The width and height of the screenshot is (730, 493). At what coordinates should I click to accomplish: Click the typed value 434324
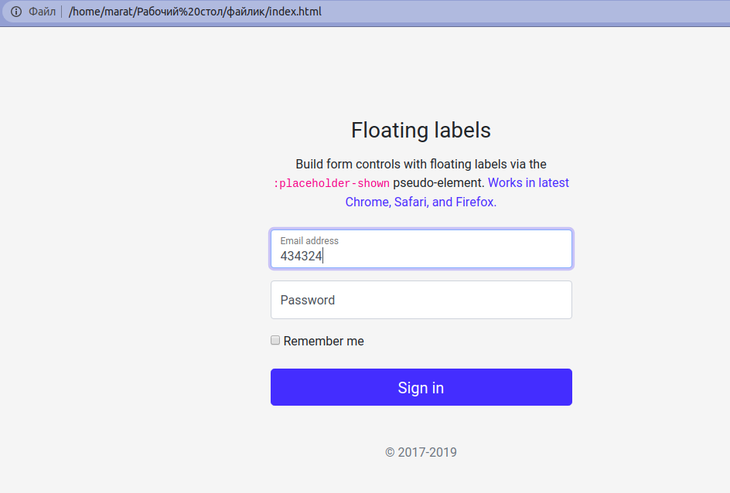pos(302,257)
